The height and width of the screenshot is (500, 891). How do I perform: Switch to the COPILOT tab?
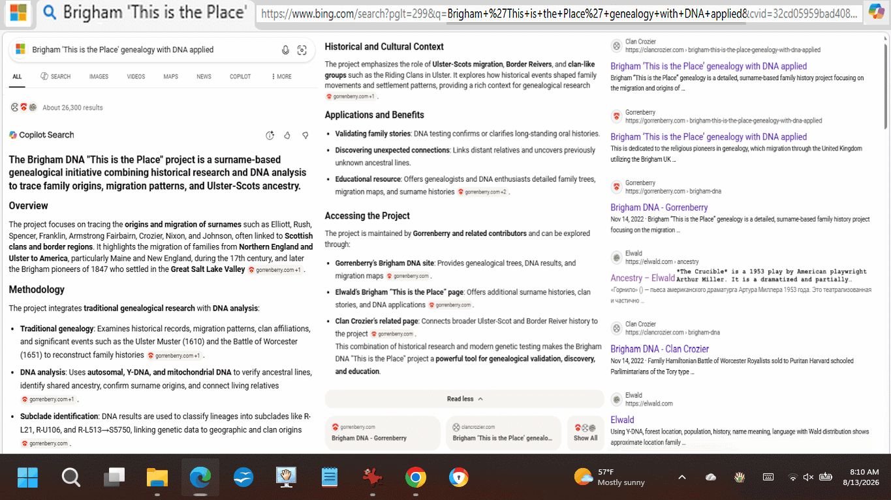pyautogui.click(x=240, y=77)
